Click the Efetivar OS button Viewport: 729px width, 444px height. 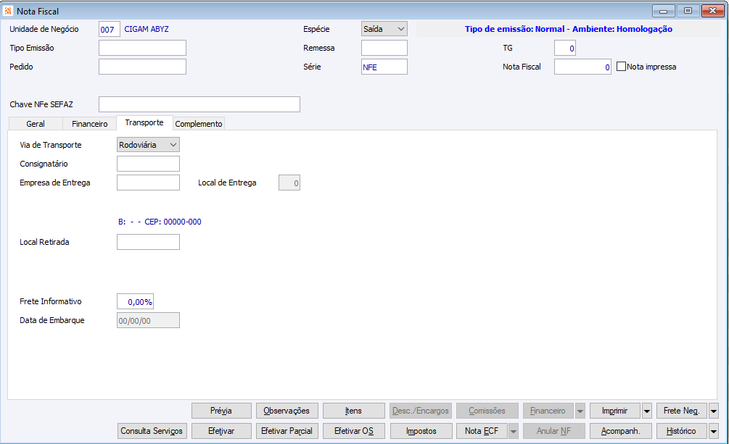click(354, 431)
